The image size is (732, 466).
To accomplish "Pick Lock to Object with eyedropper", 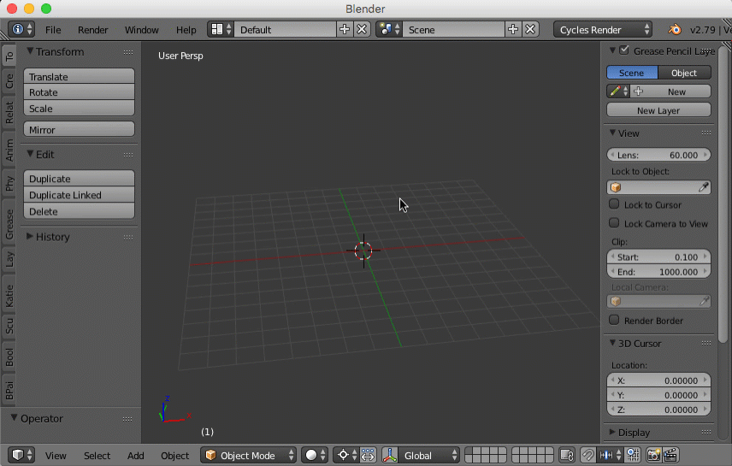I will click(x=703, y=187).
